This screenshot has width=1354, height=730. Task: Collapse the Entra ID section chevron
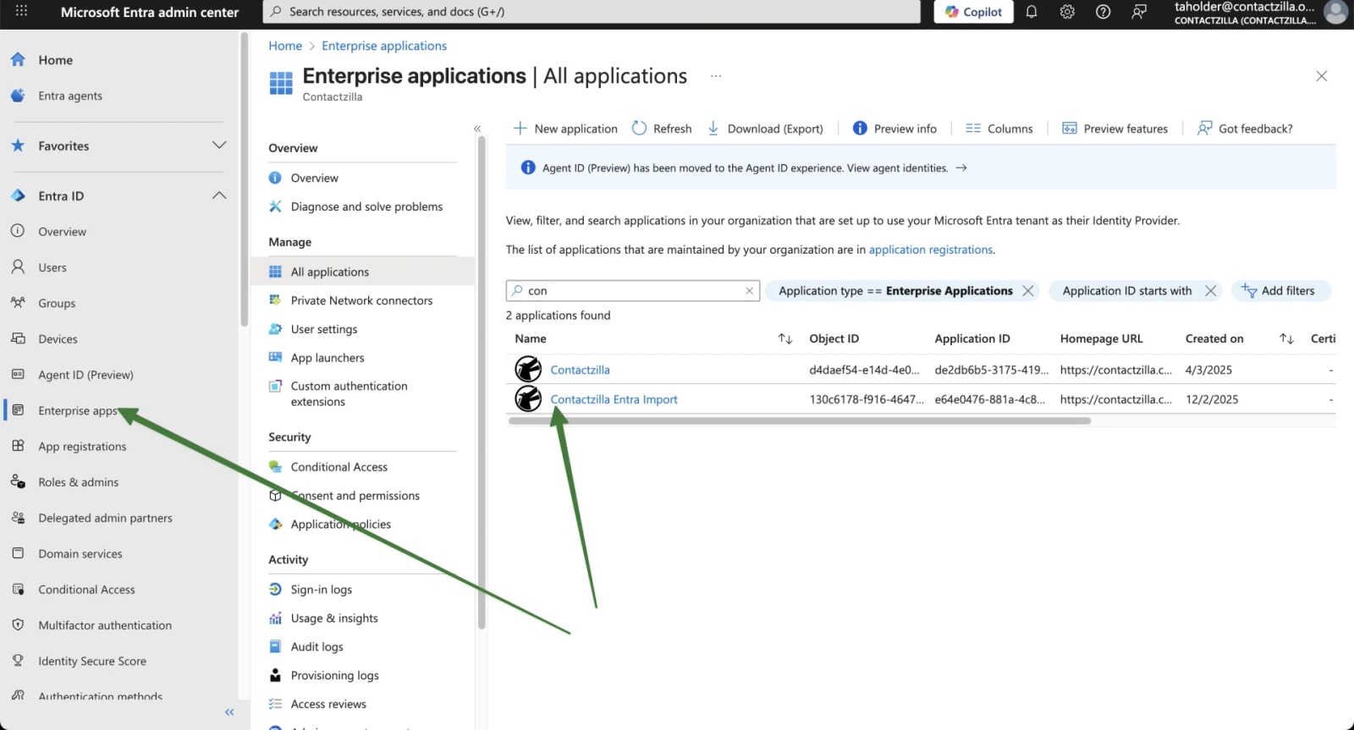pos(219,195)
